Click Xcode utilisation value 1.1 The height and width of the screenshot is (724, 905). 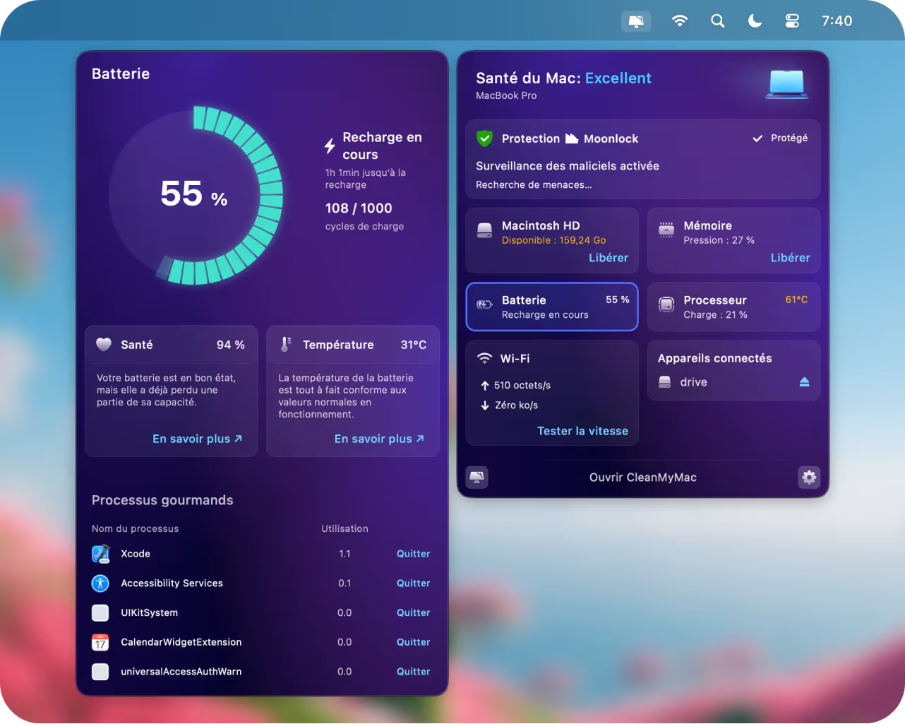[x=344, y=554]
